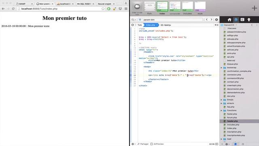Image resolution: width=259 pixels, height=146 pixels.
Task: Go to next search result arrow
Action: [x=211, y=19]
